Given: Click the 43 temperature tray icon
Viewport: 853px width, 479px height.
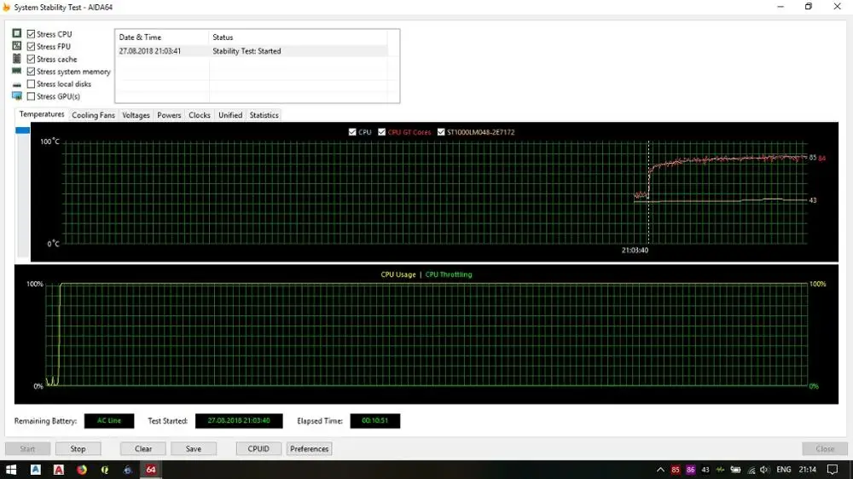Looking at the screenshot, I should pyautogui.click(x=705, y=470).
